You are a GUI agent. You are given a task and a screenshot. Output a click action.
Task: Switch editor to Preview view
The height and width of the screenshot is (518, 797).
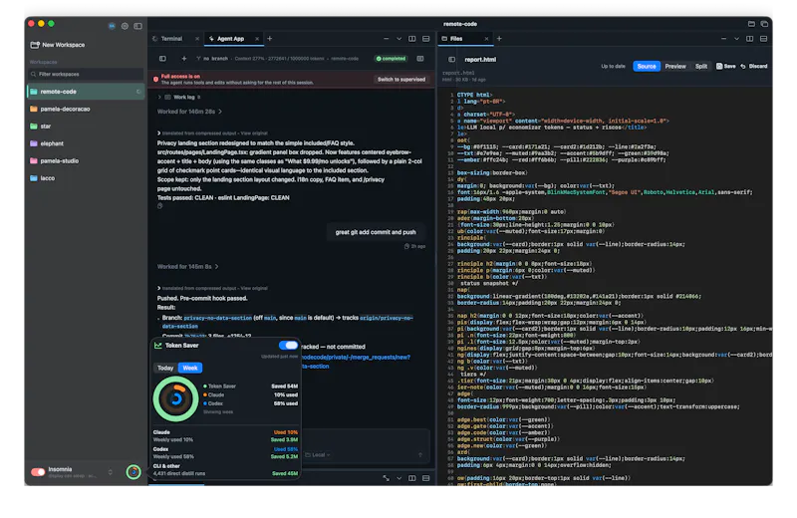click(675, 66)
